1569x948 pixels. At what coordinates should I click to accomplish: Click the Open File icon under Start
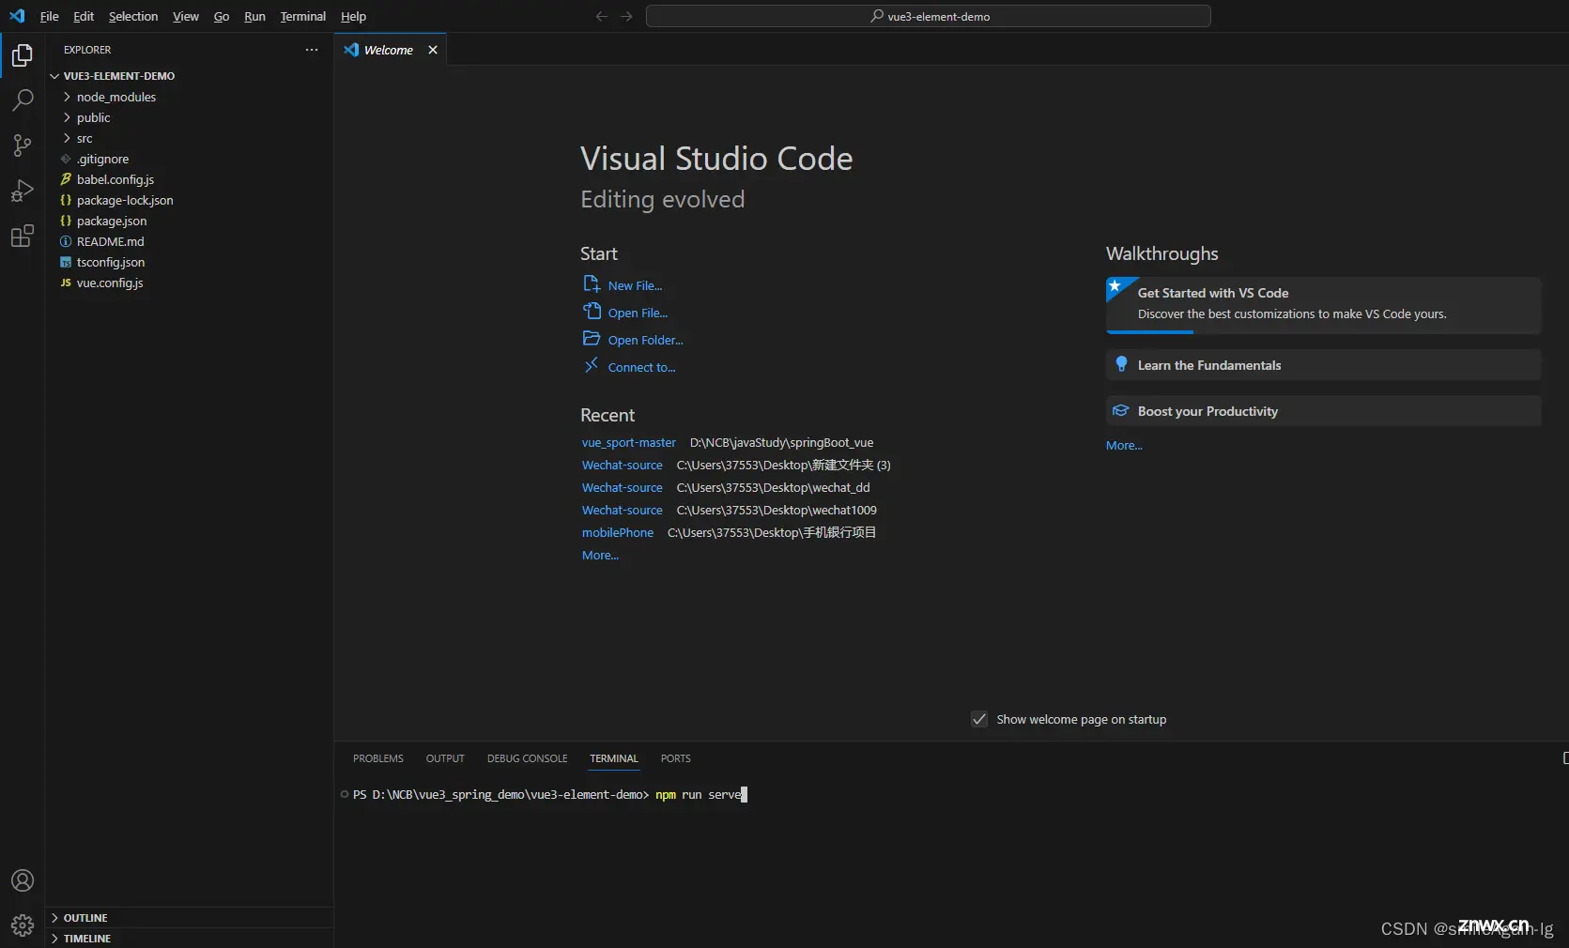[592, 312]
